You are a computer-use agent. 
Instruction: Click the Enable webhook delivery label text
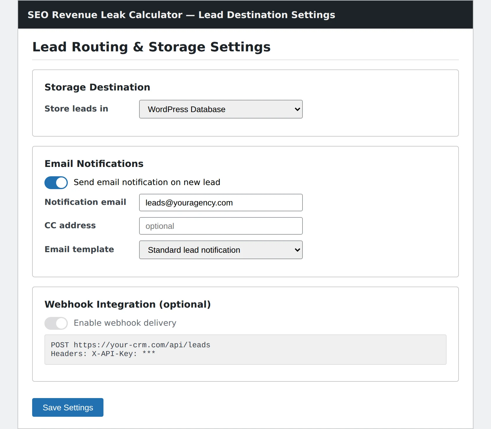pos(125,323)
